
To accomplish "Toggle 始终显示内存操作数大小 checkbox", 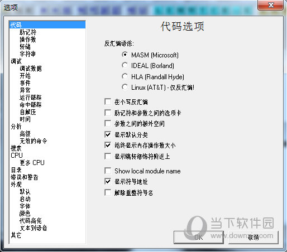I will (x=108, y=146).
